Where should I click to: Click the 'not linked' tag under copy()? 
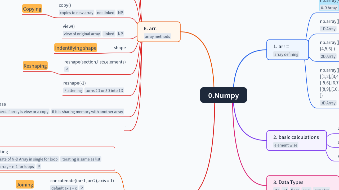coord(105,13)
